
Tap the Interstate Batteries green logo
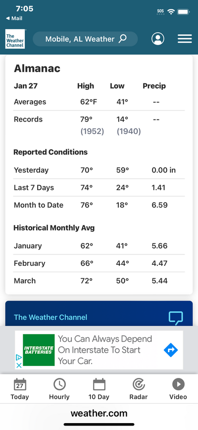[39, 350]
